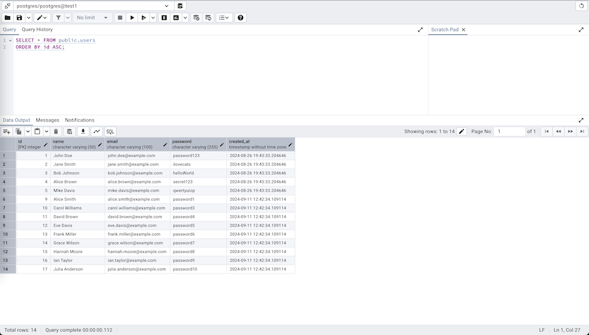This screenshot has width=589, height=335.
Task: Download results using the download icon
Action: coord(83,132)
